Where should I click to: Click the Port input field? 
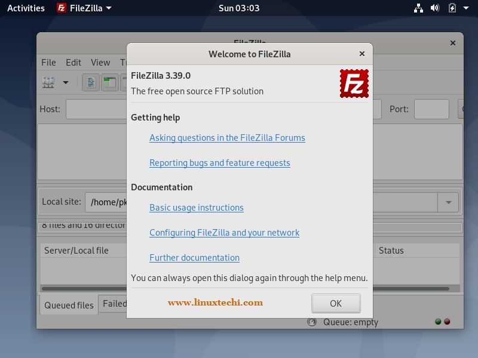pos(431,109)
